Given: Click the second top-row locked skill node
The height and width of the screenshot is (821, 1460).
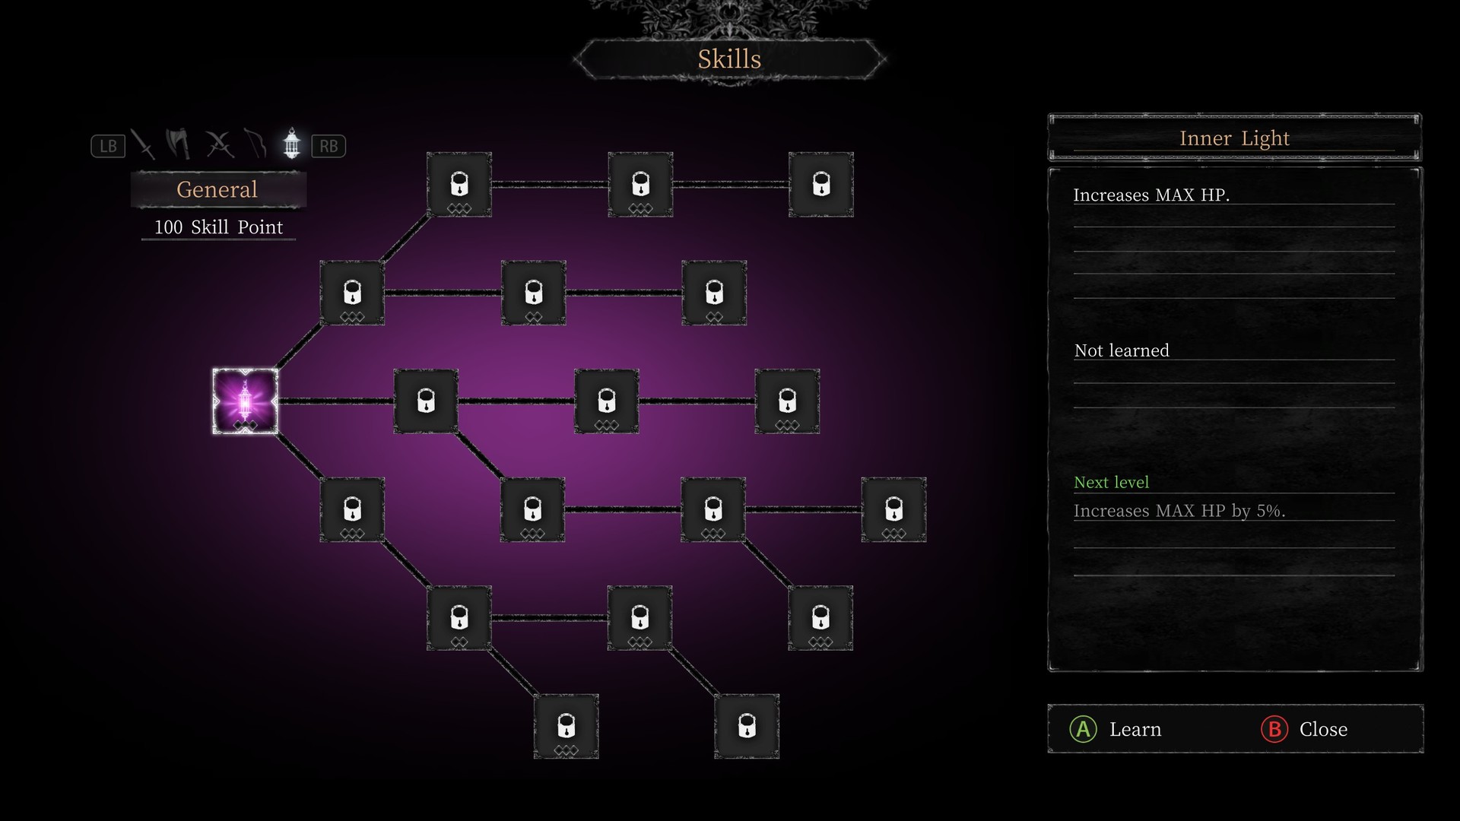Looking at the screenshot, I should [640, 183].
